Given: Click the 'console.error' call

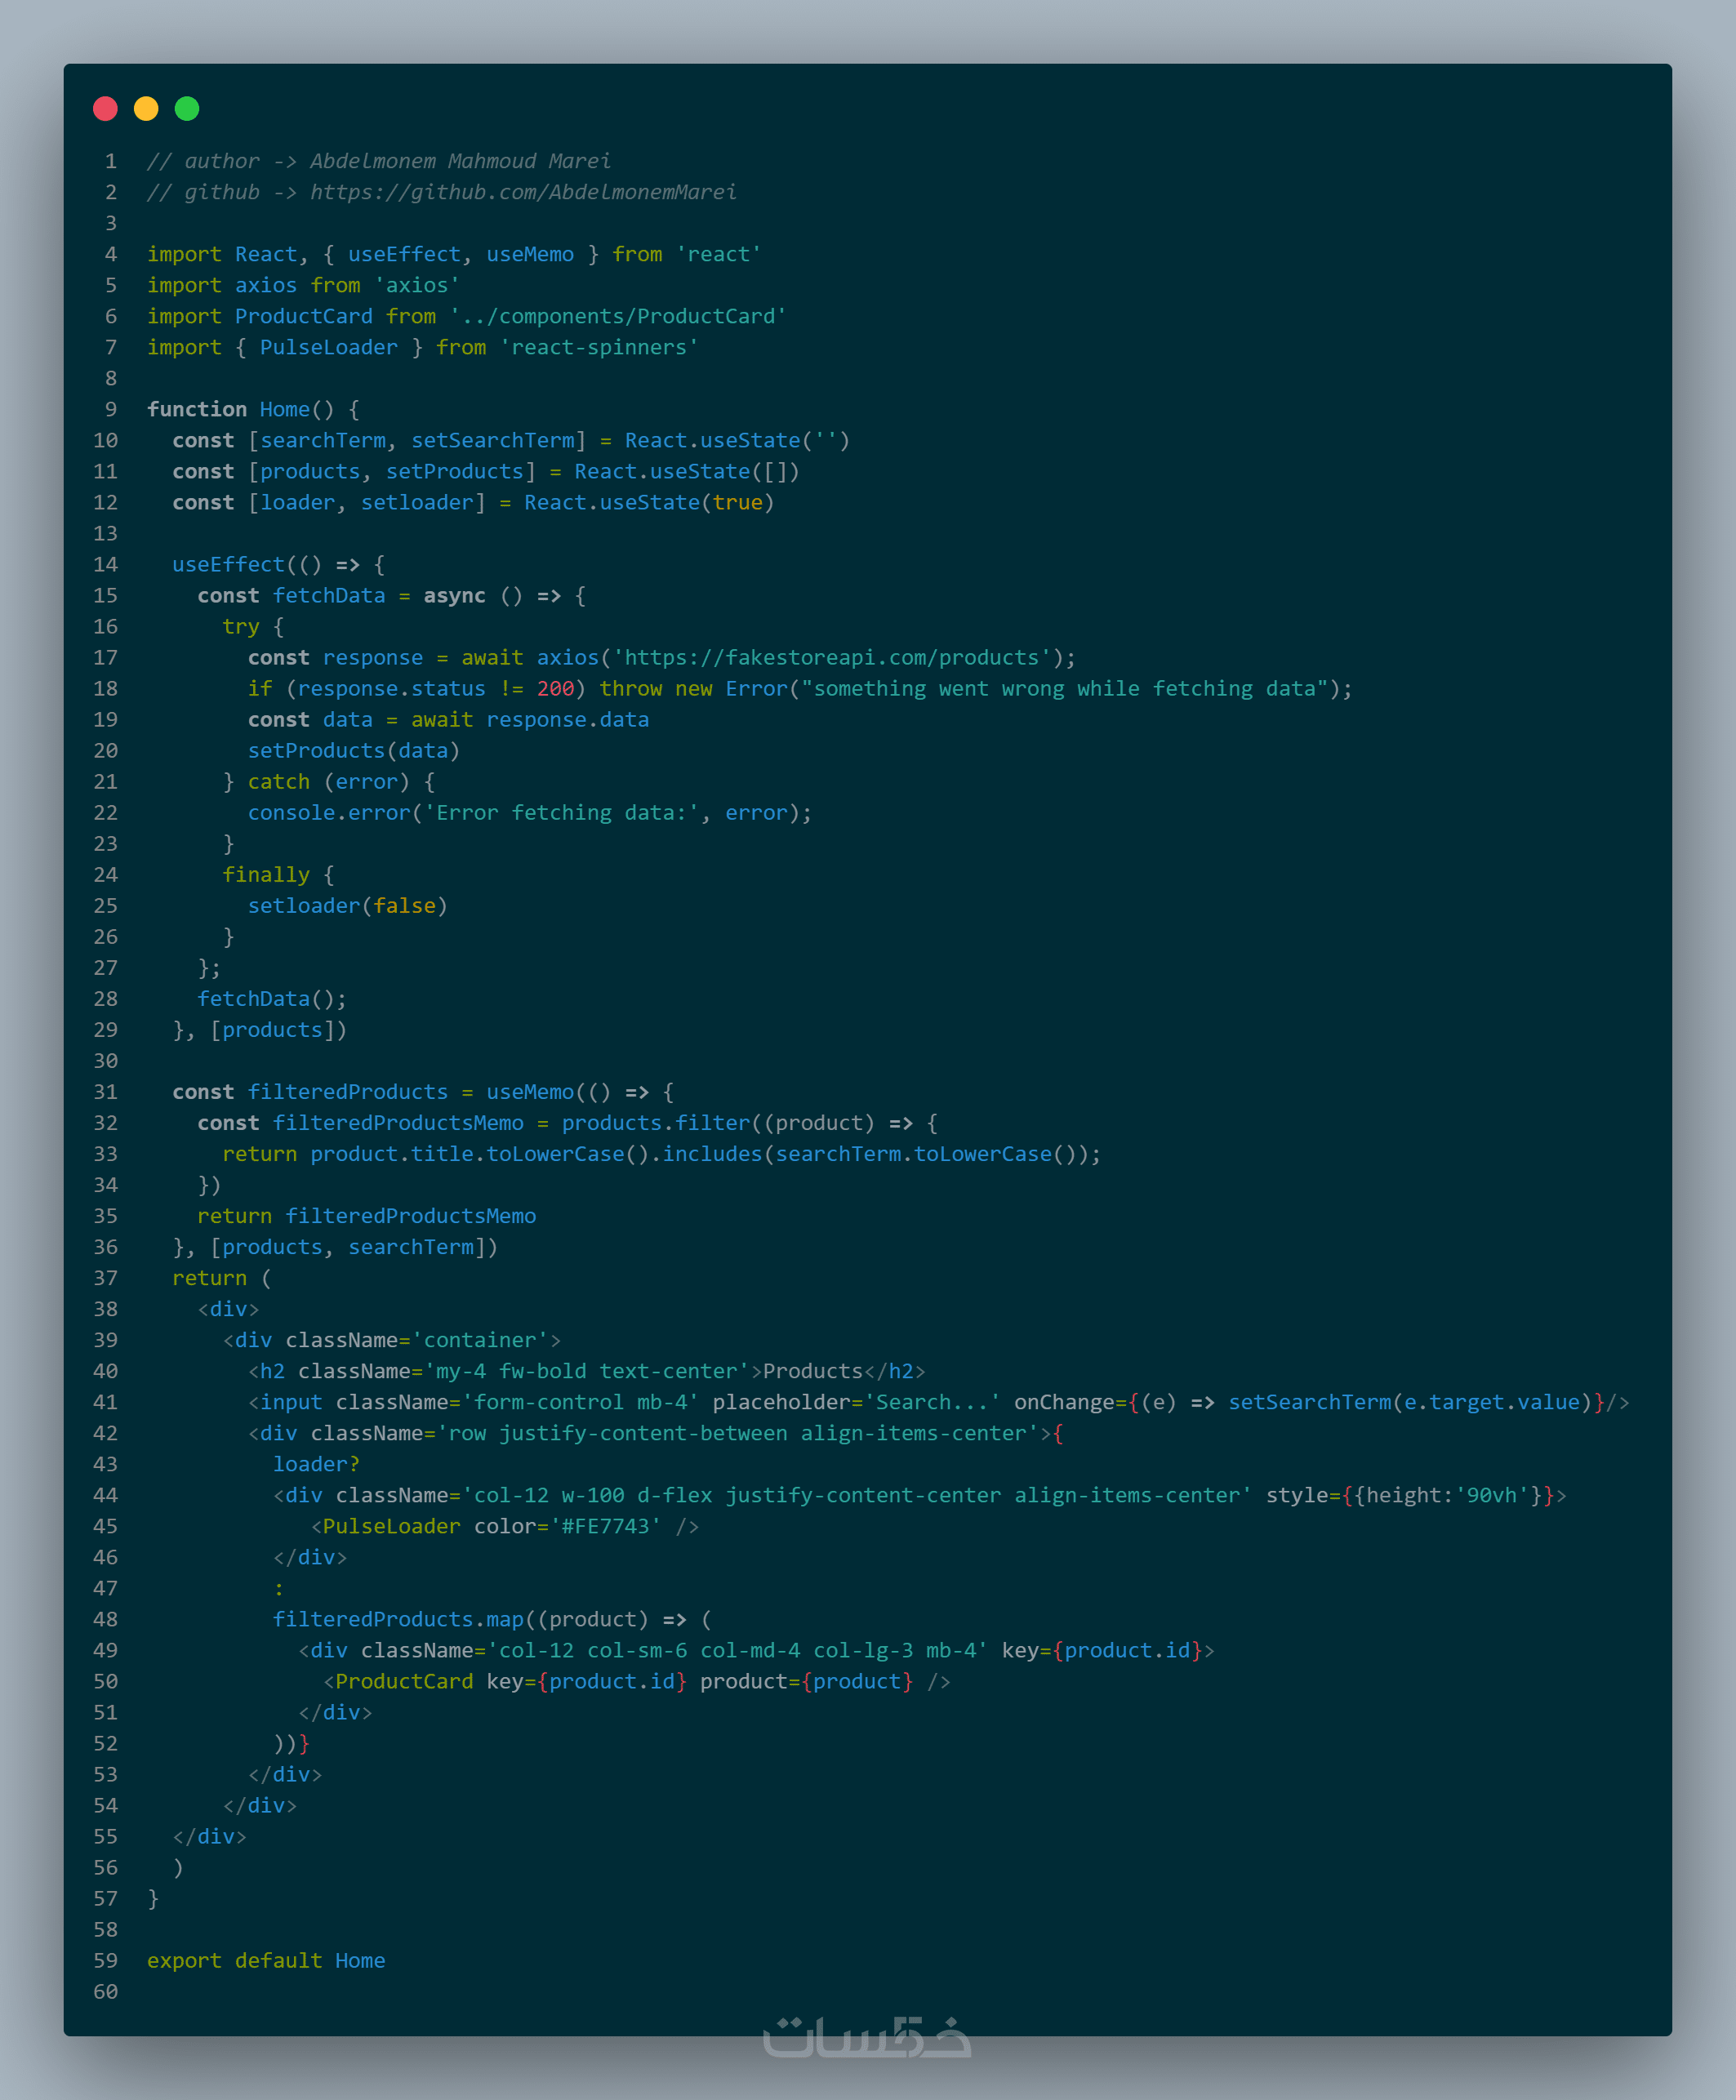Looking at the screenshot, I should (329, 812).
